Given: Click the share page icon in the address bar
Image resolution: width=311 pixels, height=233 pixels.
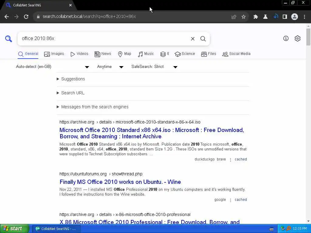Looking at the screenshot, I should tap(234, 17).
